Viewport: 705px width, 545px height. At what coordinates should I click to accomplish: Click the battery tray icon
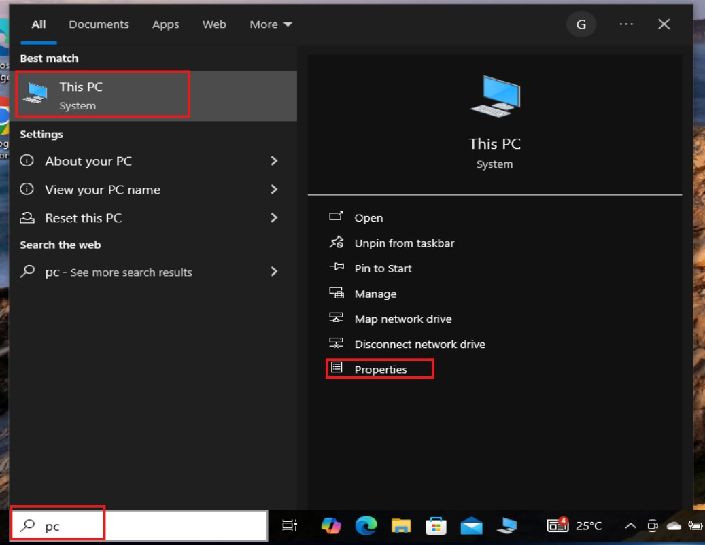[695, 525]
